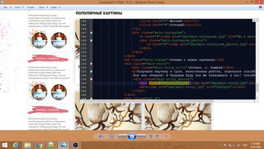Rotate the picture counterclockwise
This screenshot has height=149, width=264.
(x=151, y=136)
